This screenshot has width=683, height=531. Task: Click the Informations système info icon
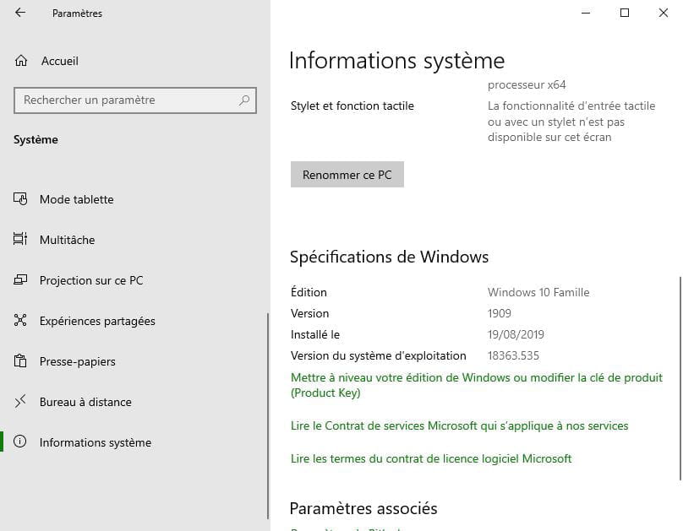[20, 442]
